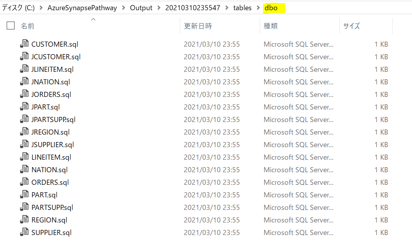Open the chevron after ディスク (C:)
The image size is (412, 246).
tap(41, 8)
